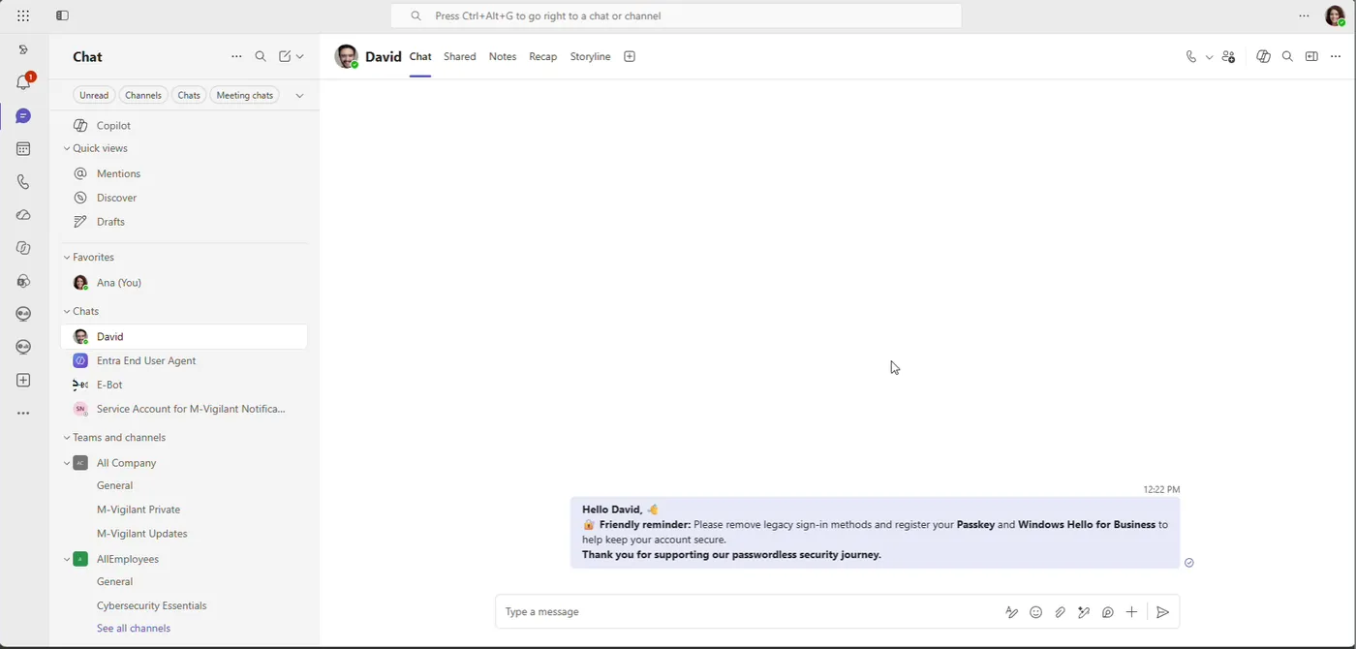Open more compose actions plus icon
Screen dimensions: 1356x649
point(1131,612)
